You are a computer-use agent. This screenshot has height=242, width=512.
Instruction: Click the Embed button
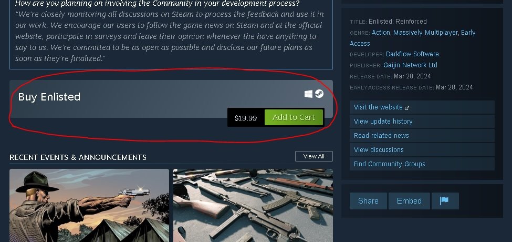point(409,201)
